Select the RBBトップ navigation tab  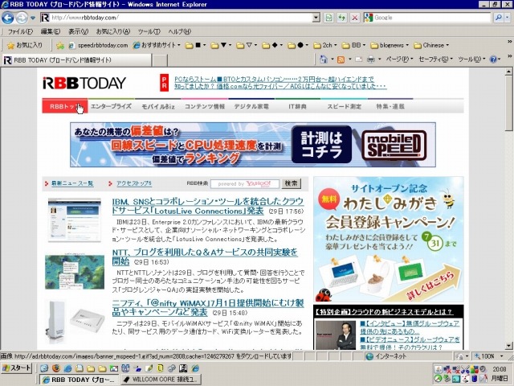tap(65, 106)
